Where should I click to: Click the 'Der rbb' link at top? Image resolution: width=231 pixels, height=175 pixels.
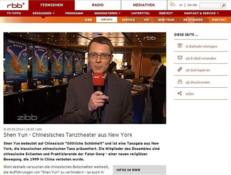point(191,5)
